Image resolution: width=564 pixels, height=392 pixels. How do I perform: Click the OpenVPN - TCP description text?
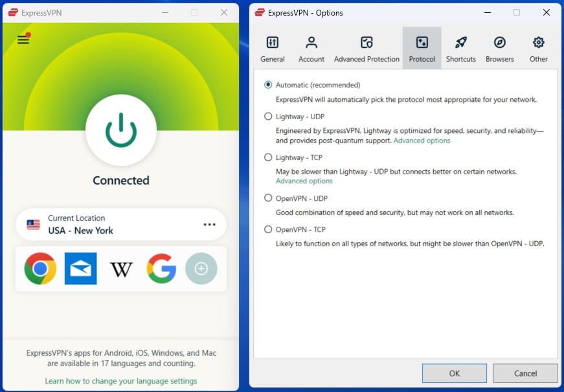pyautogui.click(x=410, y=244)
